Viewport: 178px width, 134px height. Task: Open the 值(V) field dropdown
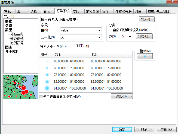81,30
